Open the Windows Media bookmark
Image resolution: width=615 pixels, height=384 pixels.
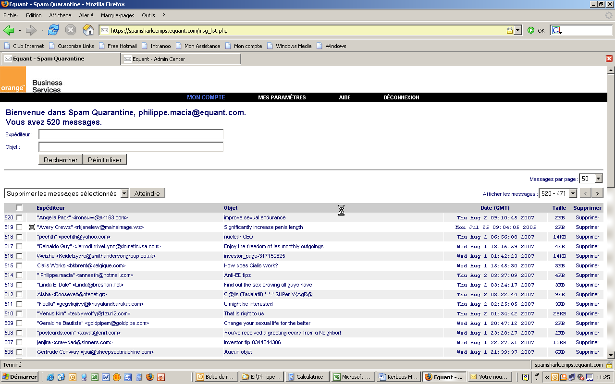coord(289,46)
